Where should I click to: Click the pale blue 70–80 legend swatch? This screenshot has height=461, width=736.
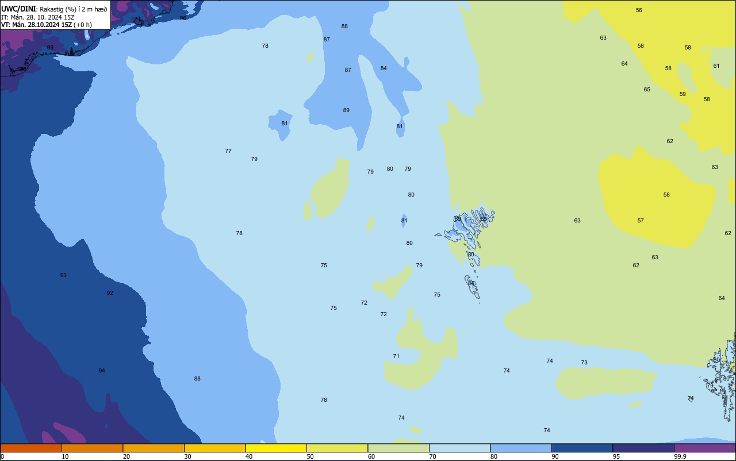[459, 448]
